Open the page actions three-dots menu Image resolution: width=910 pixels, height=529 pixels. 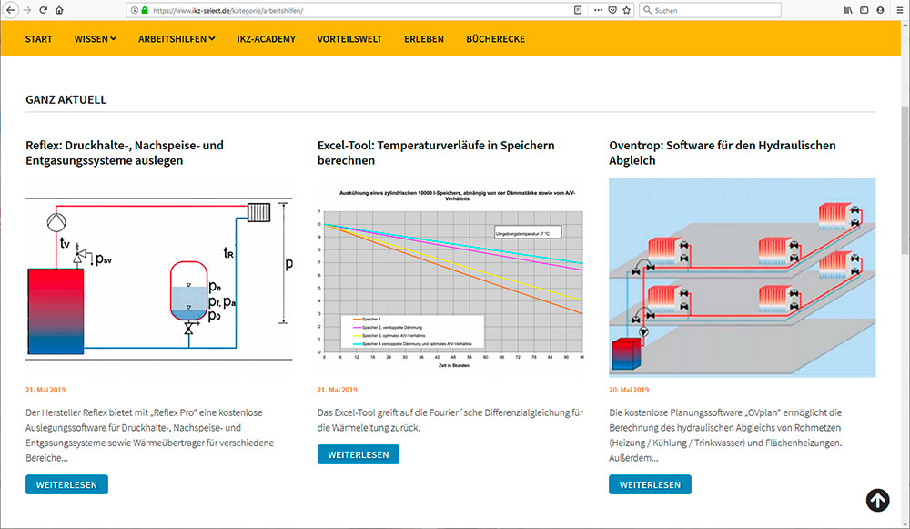(598, 10)
